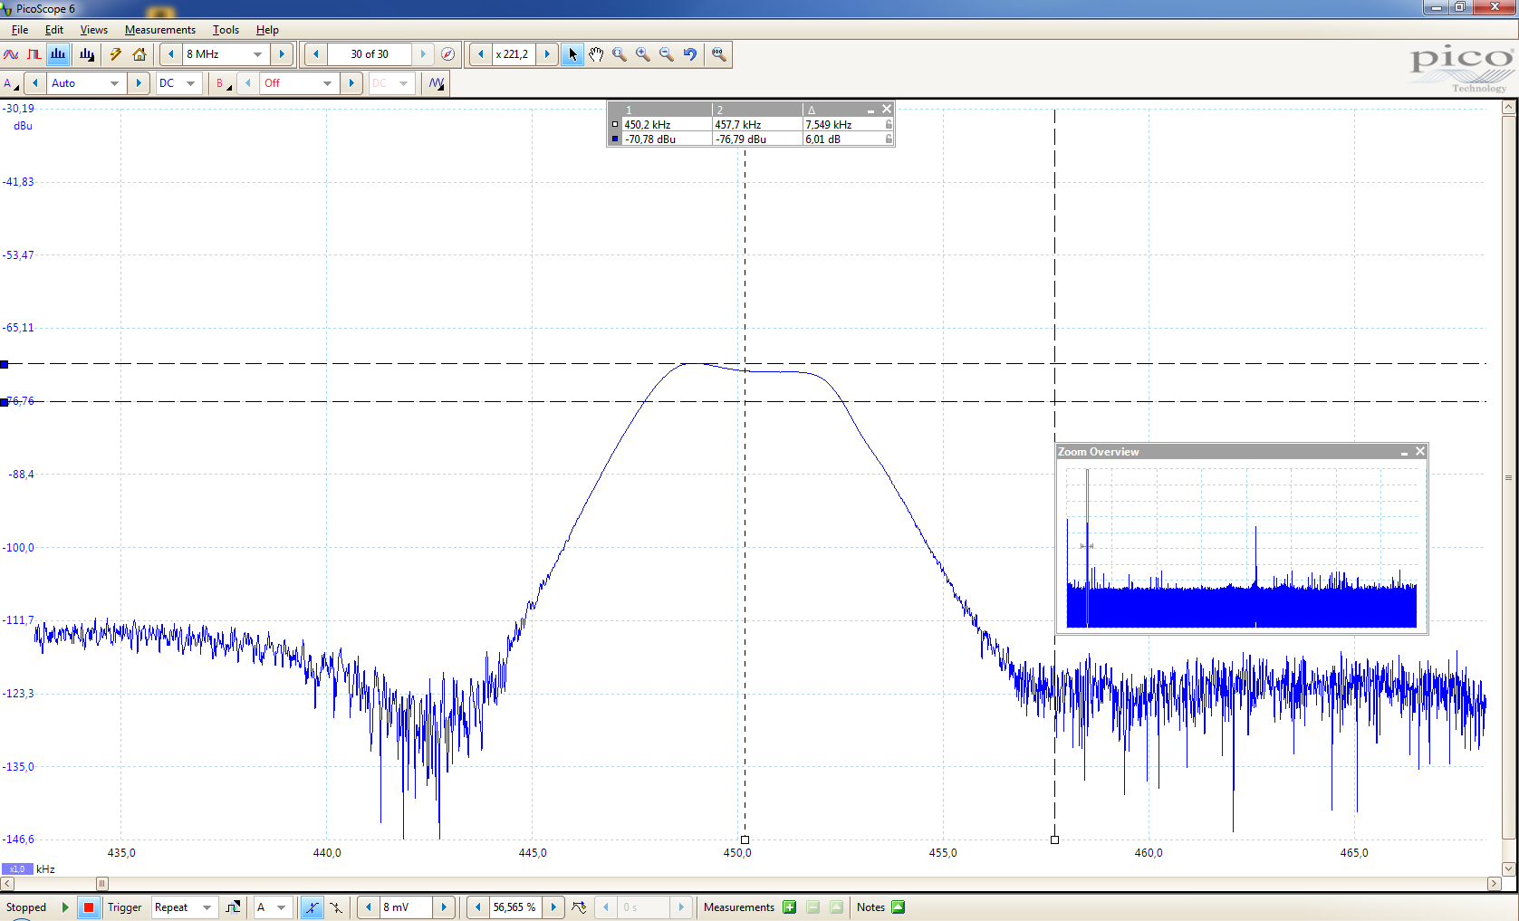Screen dimensions: 1519x921
Task: Open Channel B options button
Action: pyautogui.click(x=221, y=83)
